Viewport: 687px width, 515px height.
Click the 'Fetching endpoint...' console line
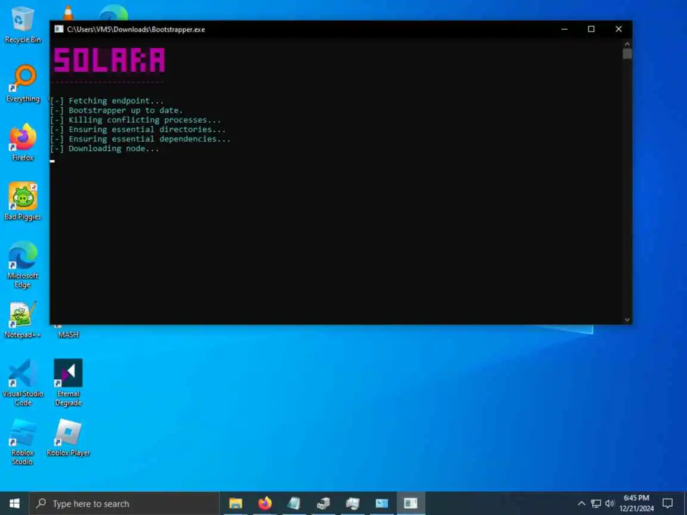tap(107, 101)
